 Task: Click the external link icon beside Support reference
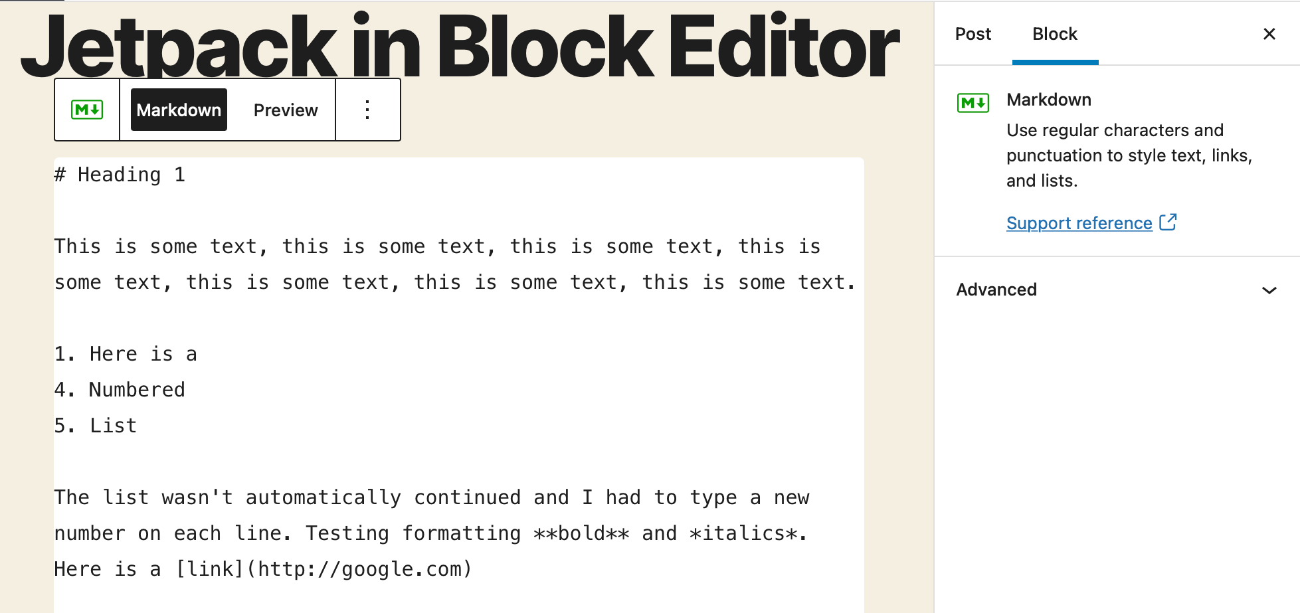1168,222
